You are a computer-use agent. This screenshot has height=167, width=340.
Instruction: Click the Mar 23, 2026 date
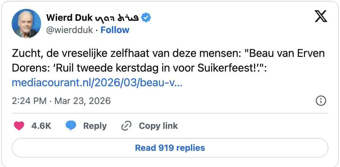click(82, 101)
